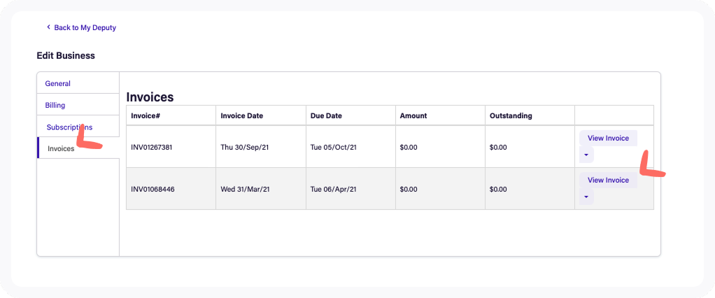The width and height of the screenshot is (715, 298).
Task: Select the Invoices sidebar tab
Action: [61, 148]
